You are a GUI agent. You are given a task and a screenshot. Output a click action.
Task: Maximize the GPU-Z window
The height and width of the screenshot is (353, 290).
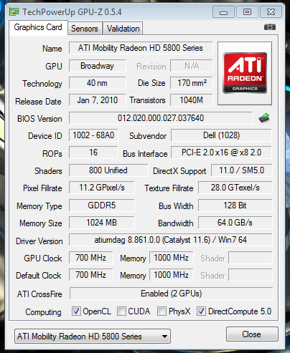[247, 12]
